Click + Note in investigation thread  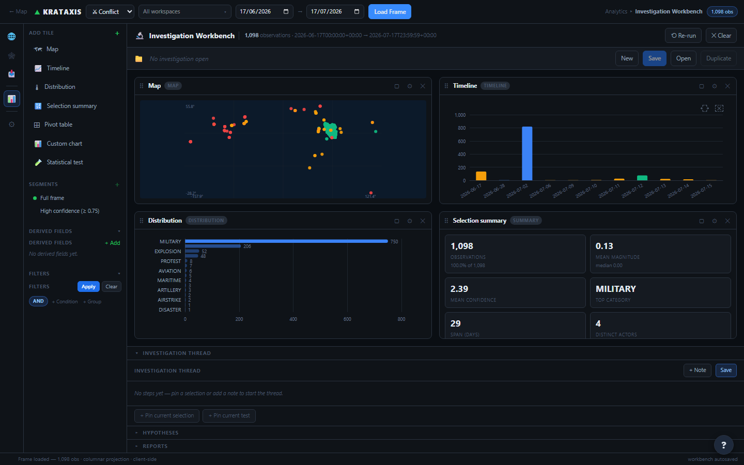point(698,370)
